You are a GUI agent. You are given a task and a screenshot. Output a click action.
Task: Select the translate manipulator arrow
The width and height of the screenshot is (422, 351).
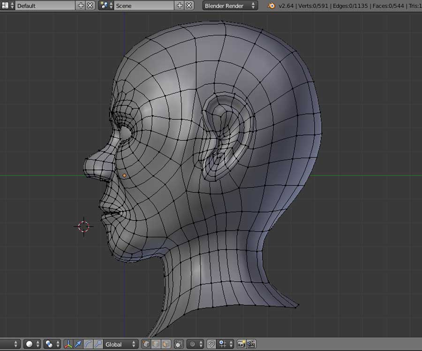point(78,344)
